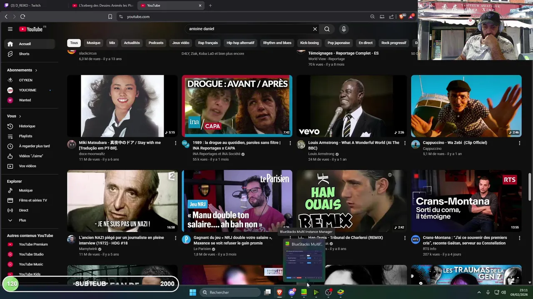Open more options for Crans-Montana video
Screen dimensions: 533x299
[x=519, y=238]
